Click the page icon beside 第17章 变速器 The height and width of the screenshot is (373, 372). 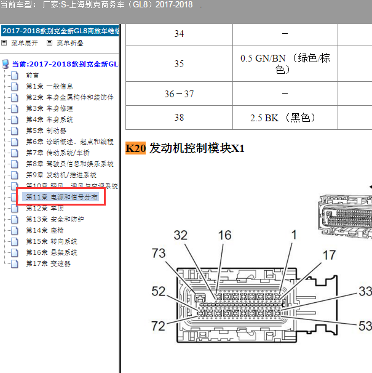click(x=15, y=263)
